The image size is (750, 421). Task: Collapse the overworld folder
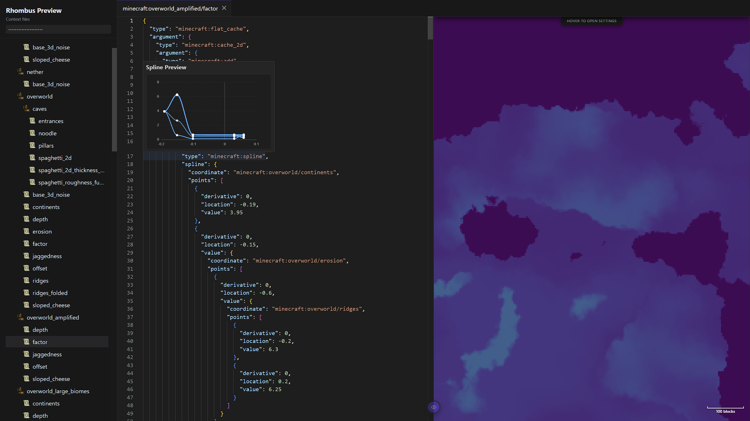pos(40,96)
